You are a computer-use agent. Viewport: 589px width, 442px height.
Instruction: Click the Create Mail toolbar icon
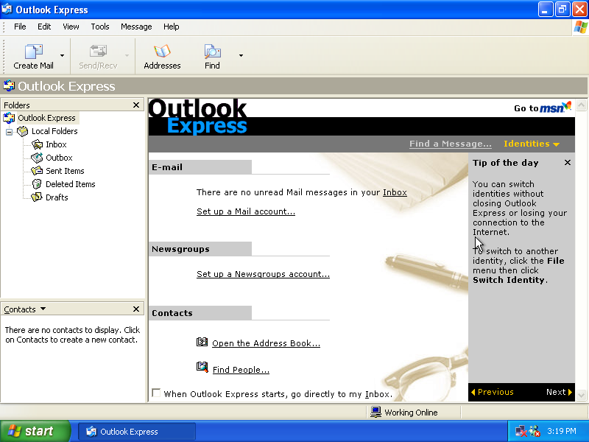(x=33, y=52)
